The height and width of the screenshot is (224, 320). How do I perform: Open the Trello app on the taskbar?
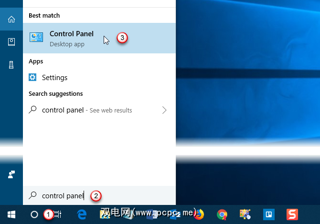point(269,214)
